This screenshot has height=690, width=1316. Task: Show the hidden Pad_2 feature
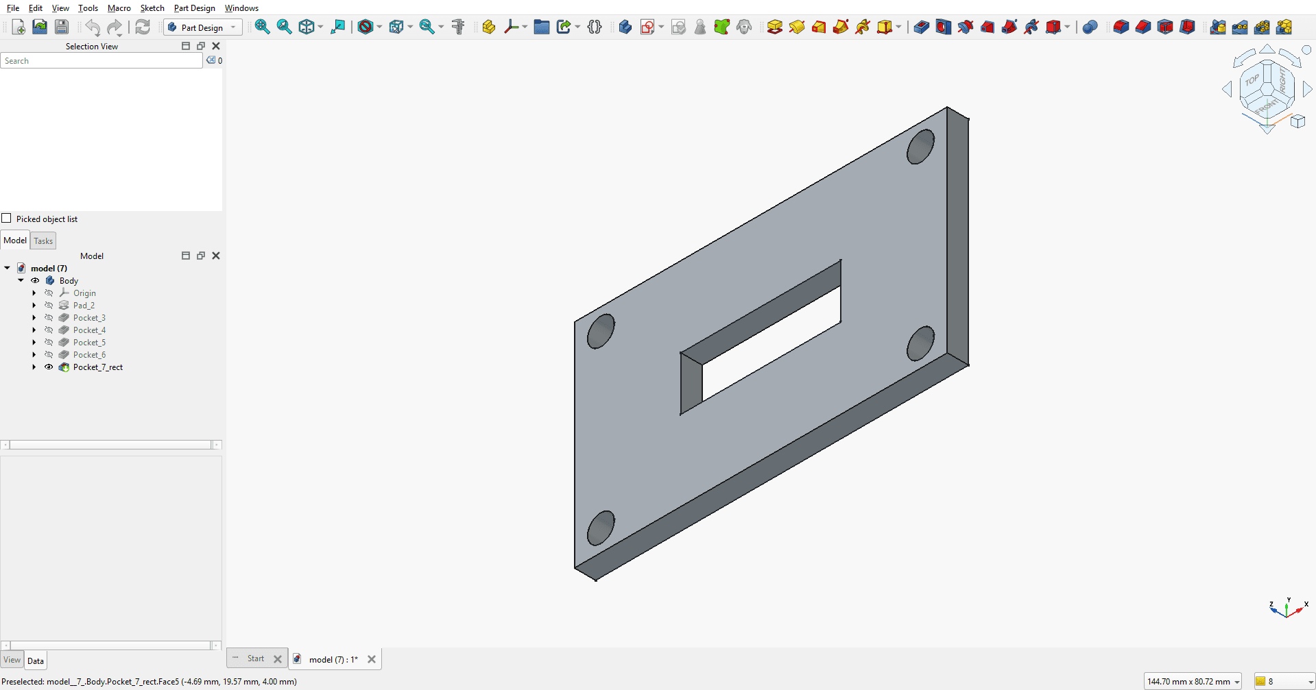tap(49, 306)
